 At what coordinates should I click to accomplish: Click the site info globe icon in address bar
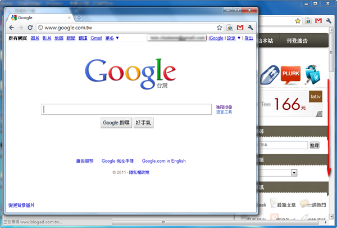coord(40,28)
